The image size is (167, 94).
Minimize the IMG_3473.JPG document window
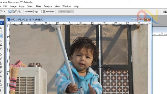(x=134, y=20)
